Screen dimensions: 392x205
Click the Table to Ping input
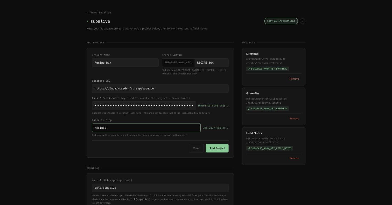pyautogui.click(x=146, y=128)
